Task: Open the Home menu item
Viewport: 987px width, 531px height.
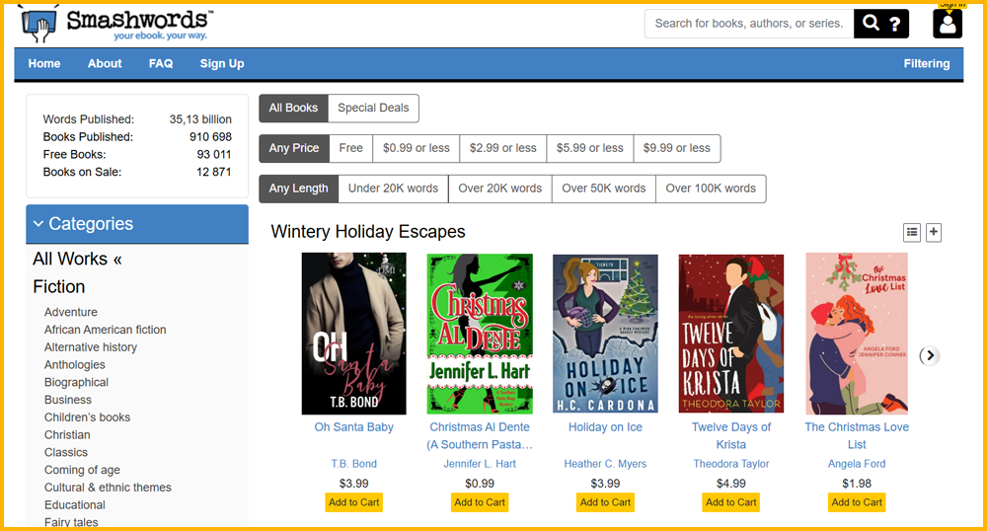Action: (44, 63)
